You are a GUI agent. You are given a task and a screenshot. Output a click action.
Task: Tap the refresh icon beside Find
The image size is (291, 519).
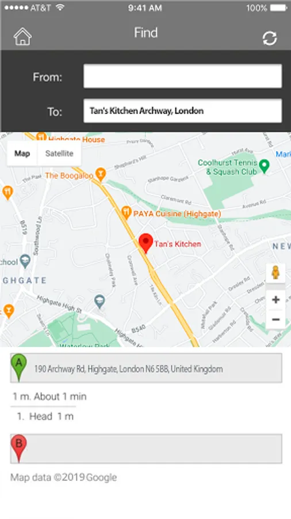pyautogui.click(x=270, y=39)
